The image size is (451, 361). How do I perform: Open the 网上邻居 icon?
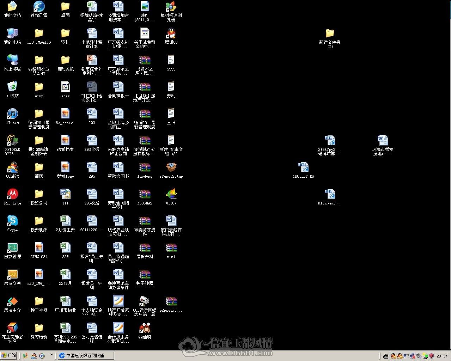(12, 63)
